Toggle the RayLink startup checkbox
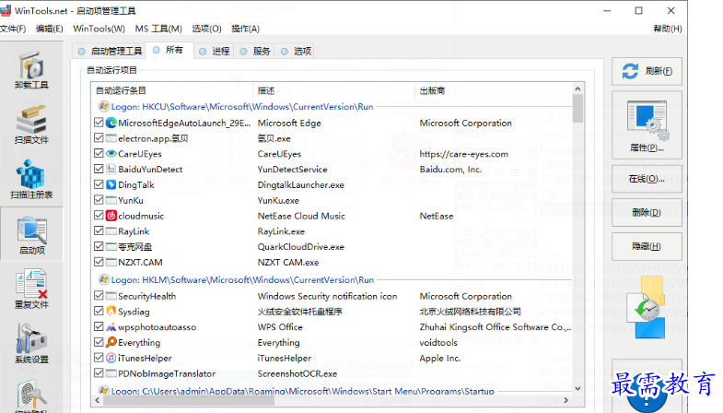 point(99,230)
